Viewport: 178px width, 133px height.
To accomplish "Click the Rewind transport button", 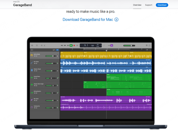I will click(62, 46).
